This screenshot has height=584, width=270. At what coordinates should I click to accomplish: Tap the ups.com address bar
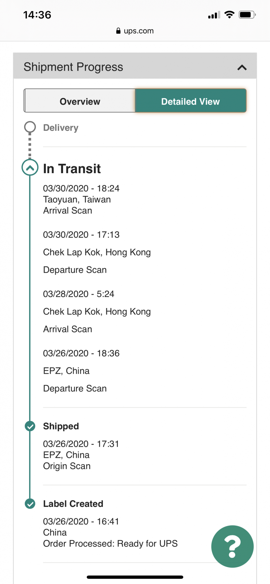coord(135,31)
